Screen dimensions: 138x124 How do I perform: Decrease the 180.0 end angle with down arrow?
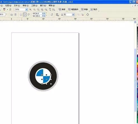point(43,16)
